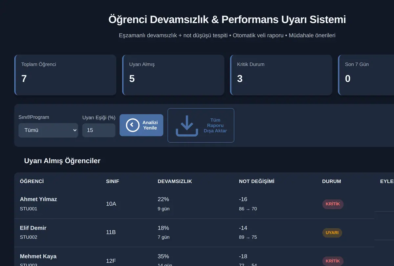The image size is (394, 266).
Task: Click grade change value -14
Action: (x=243, y=228)
